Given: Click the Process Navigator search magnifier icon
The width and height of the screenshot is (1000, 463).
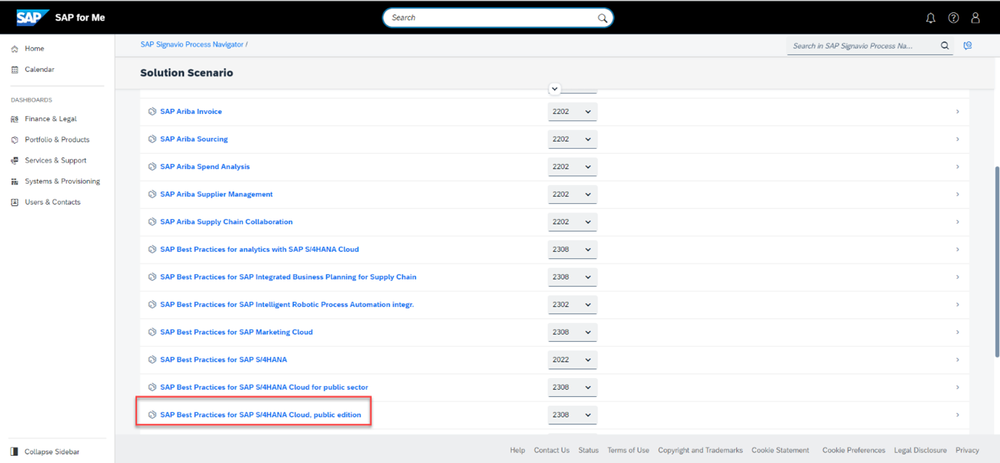Looking at the screenshot, I should pyautogui.click(x=945, y=46).
